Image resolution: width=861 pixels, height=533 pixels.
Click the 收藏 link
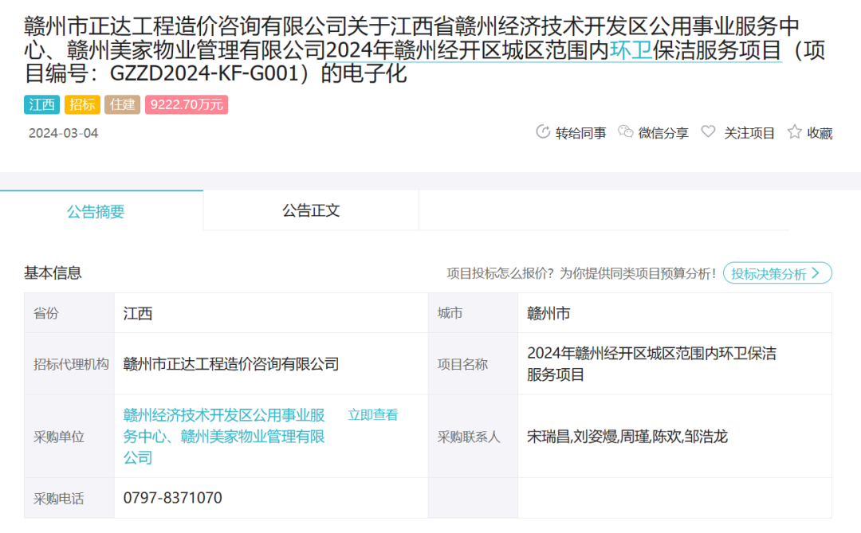(x=820, y=133)
